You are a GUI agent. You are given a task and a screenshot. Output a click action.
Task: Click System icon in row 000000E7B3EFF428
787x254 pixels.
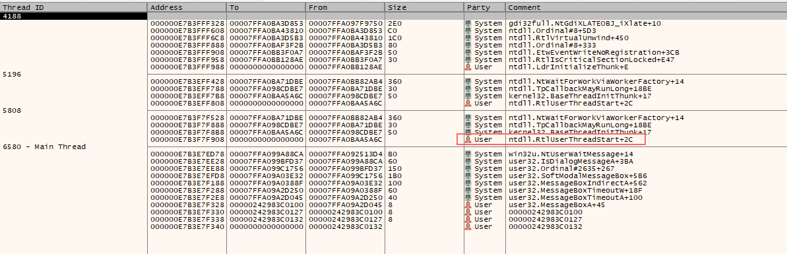coord(469,81)
